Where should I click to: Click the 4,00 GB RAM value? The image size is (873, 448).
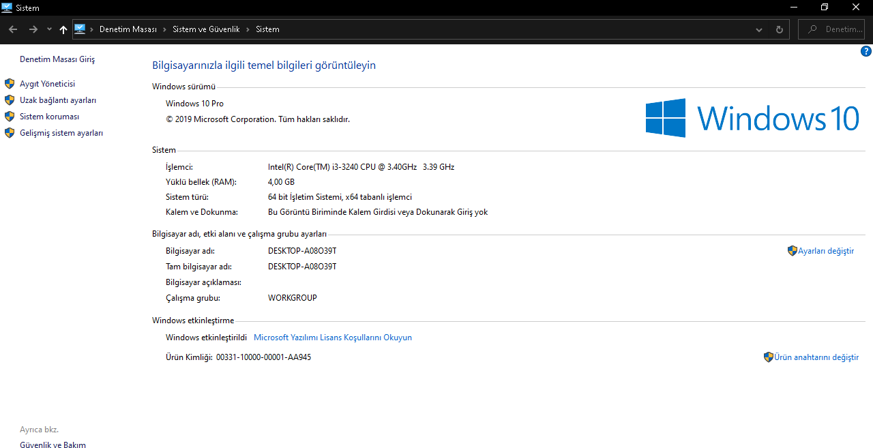[281, 182]
